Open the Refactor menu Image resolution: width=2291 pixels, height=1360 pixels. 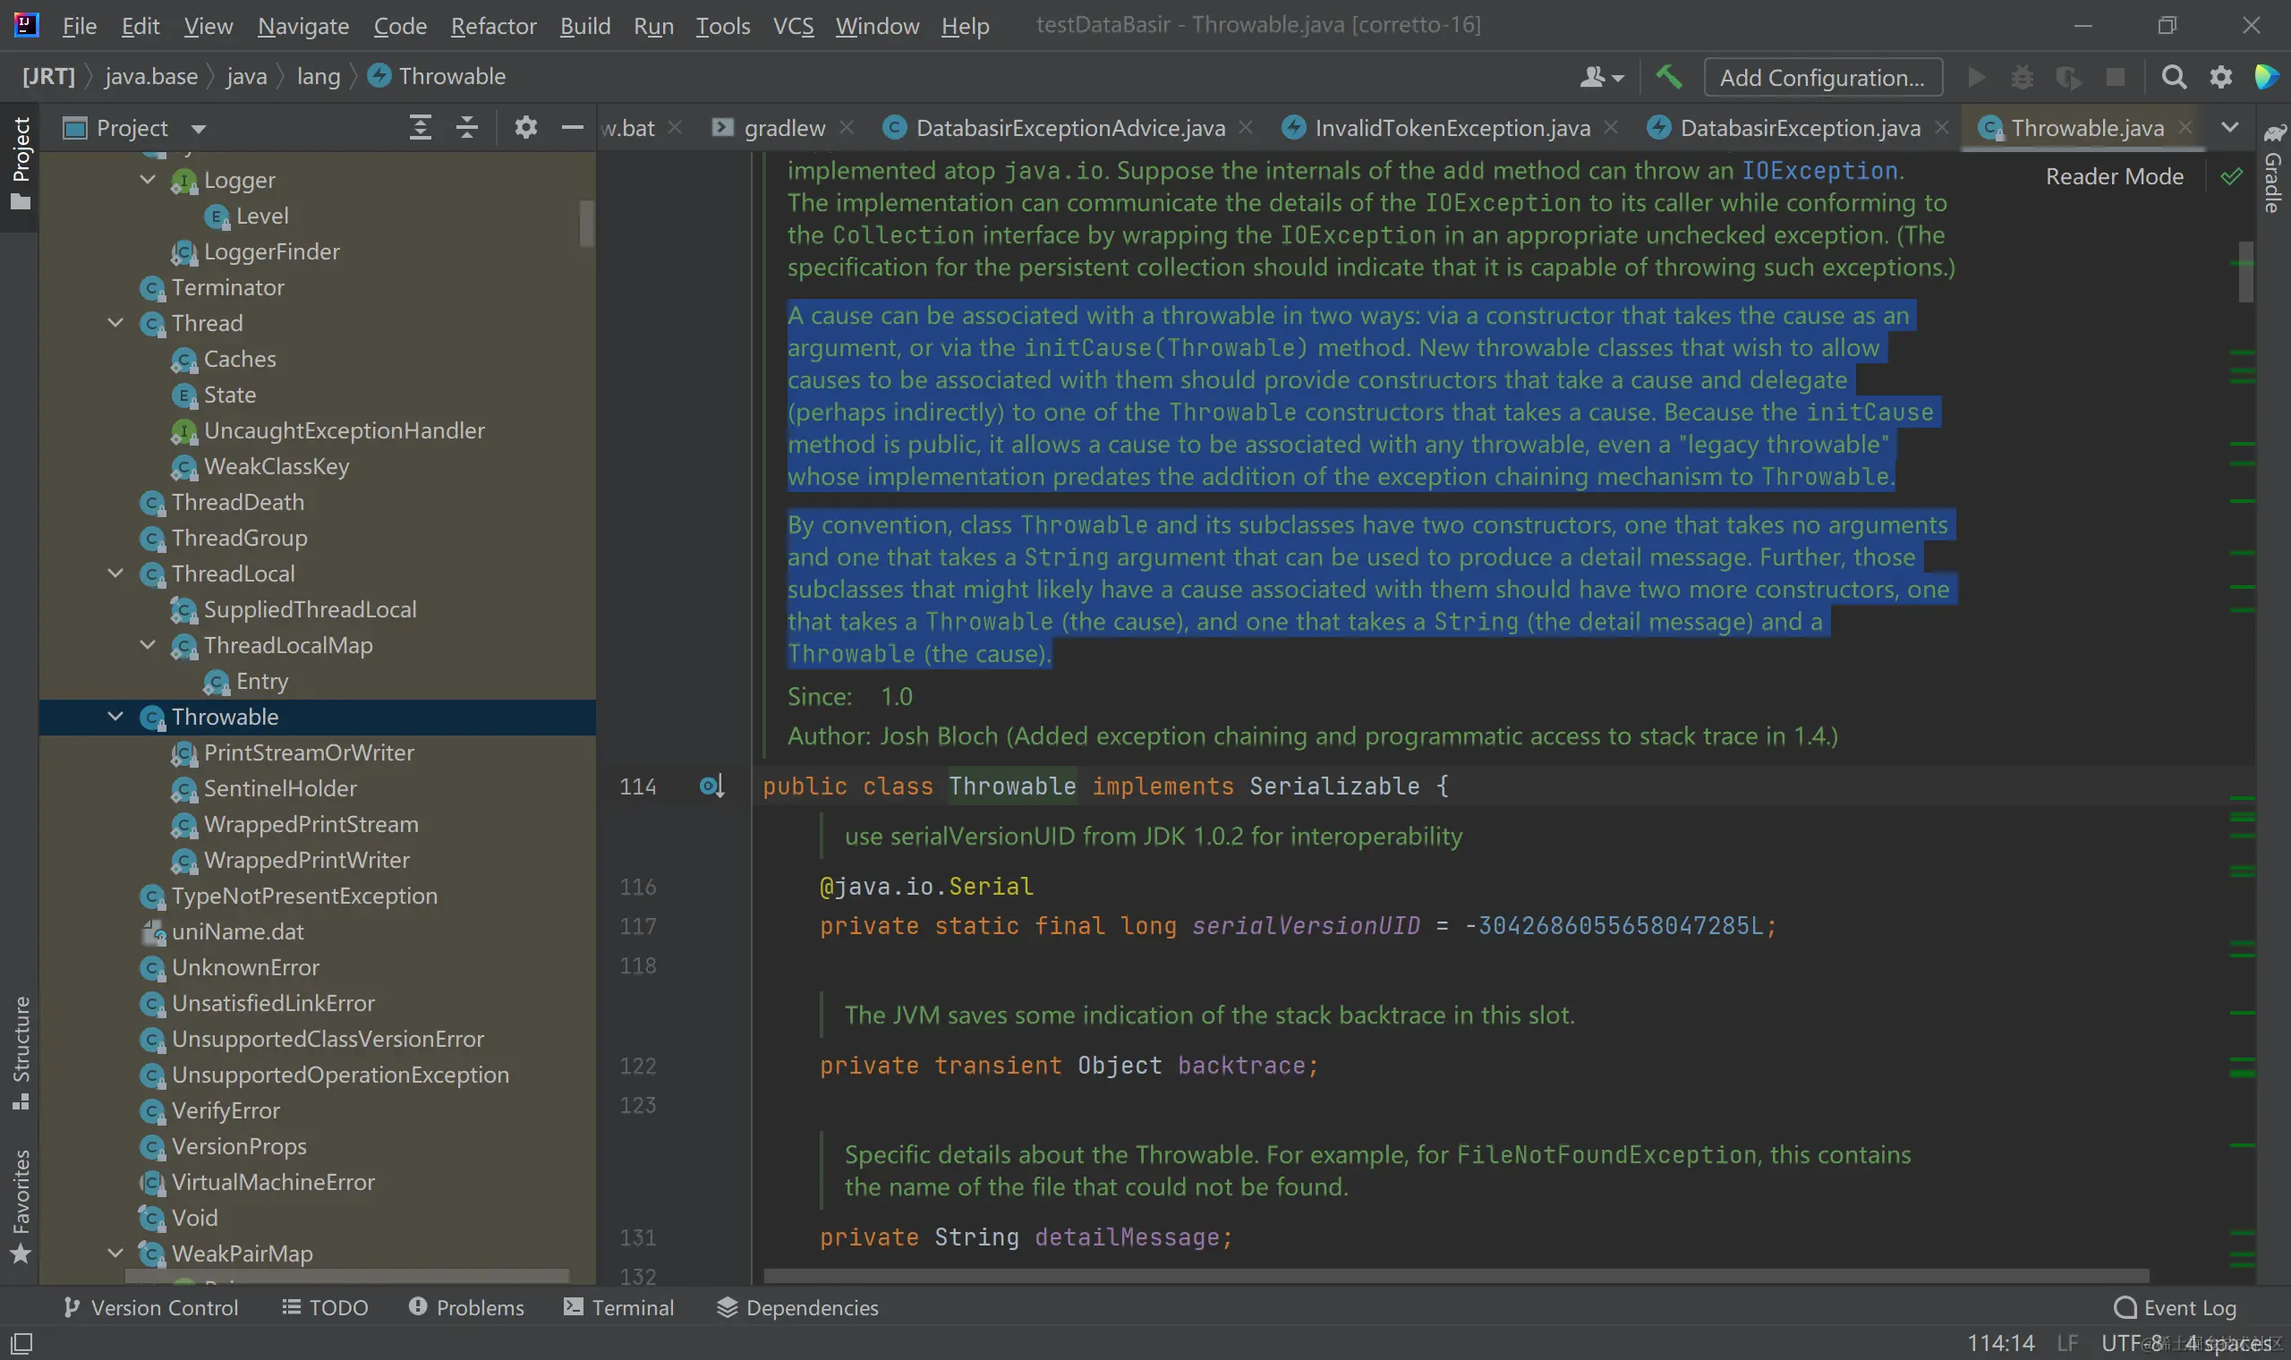(x=493, y=26)
